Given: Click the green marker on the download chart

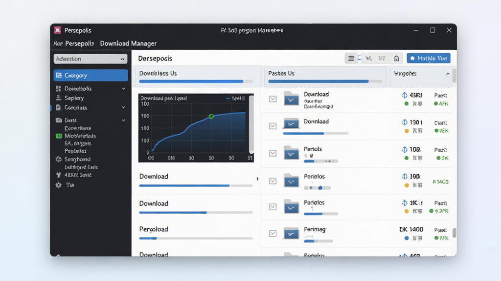Looking at the screenshot, I should 211,117.
